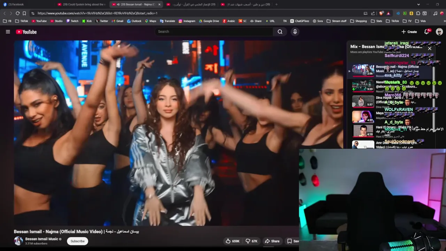Open the Twitch bookmark
446x251 pixels.
tap(72, 21)
